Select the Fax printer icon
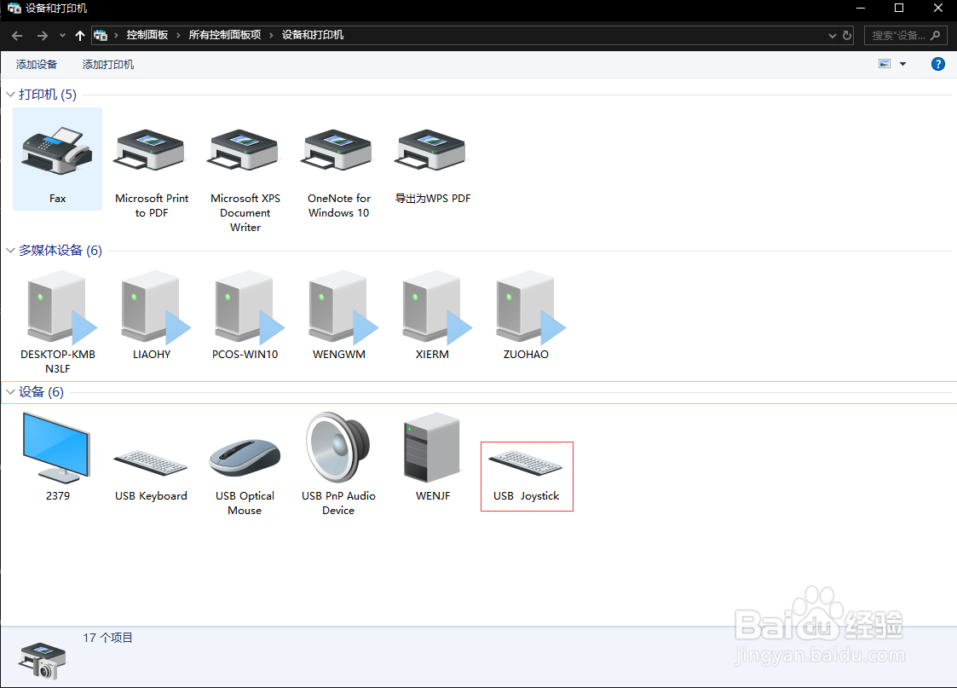 57,159
